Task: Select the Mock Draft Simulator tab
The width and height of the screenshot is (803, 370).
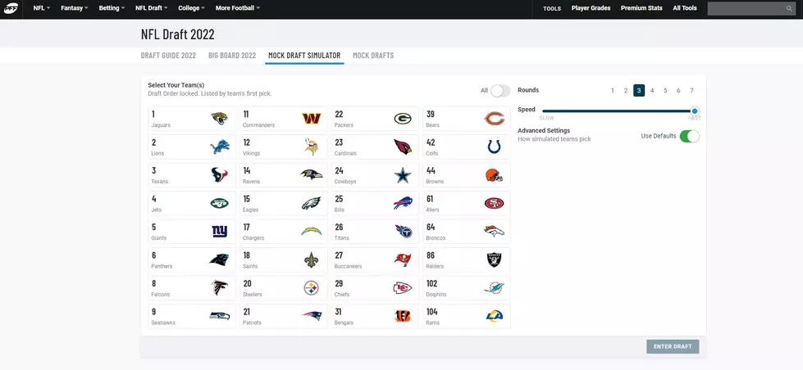Action: pos(304,55)
